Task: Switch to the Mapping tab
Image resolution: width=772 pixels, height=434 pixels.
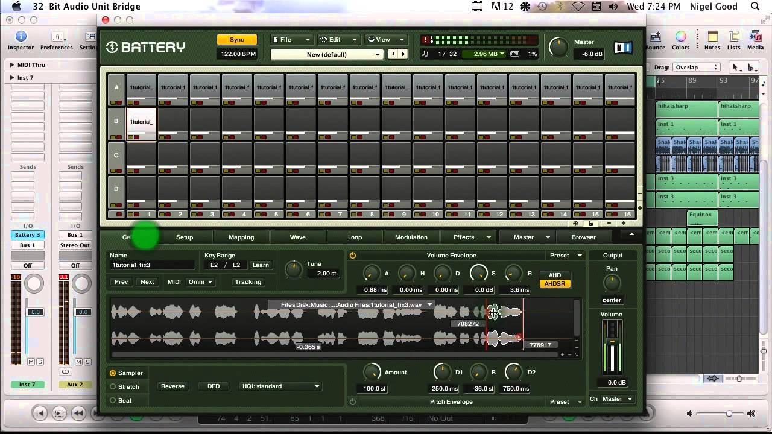Action: [241, 237]
